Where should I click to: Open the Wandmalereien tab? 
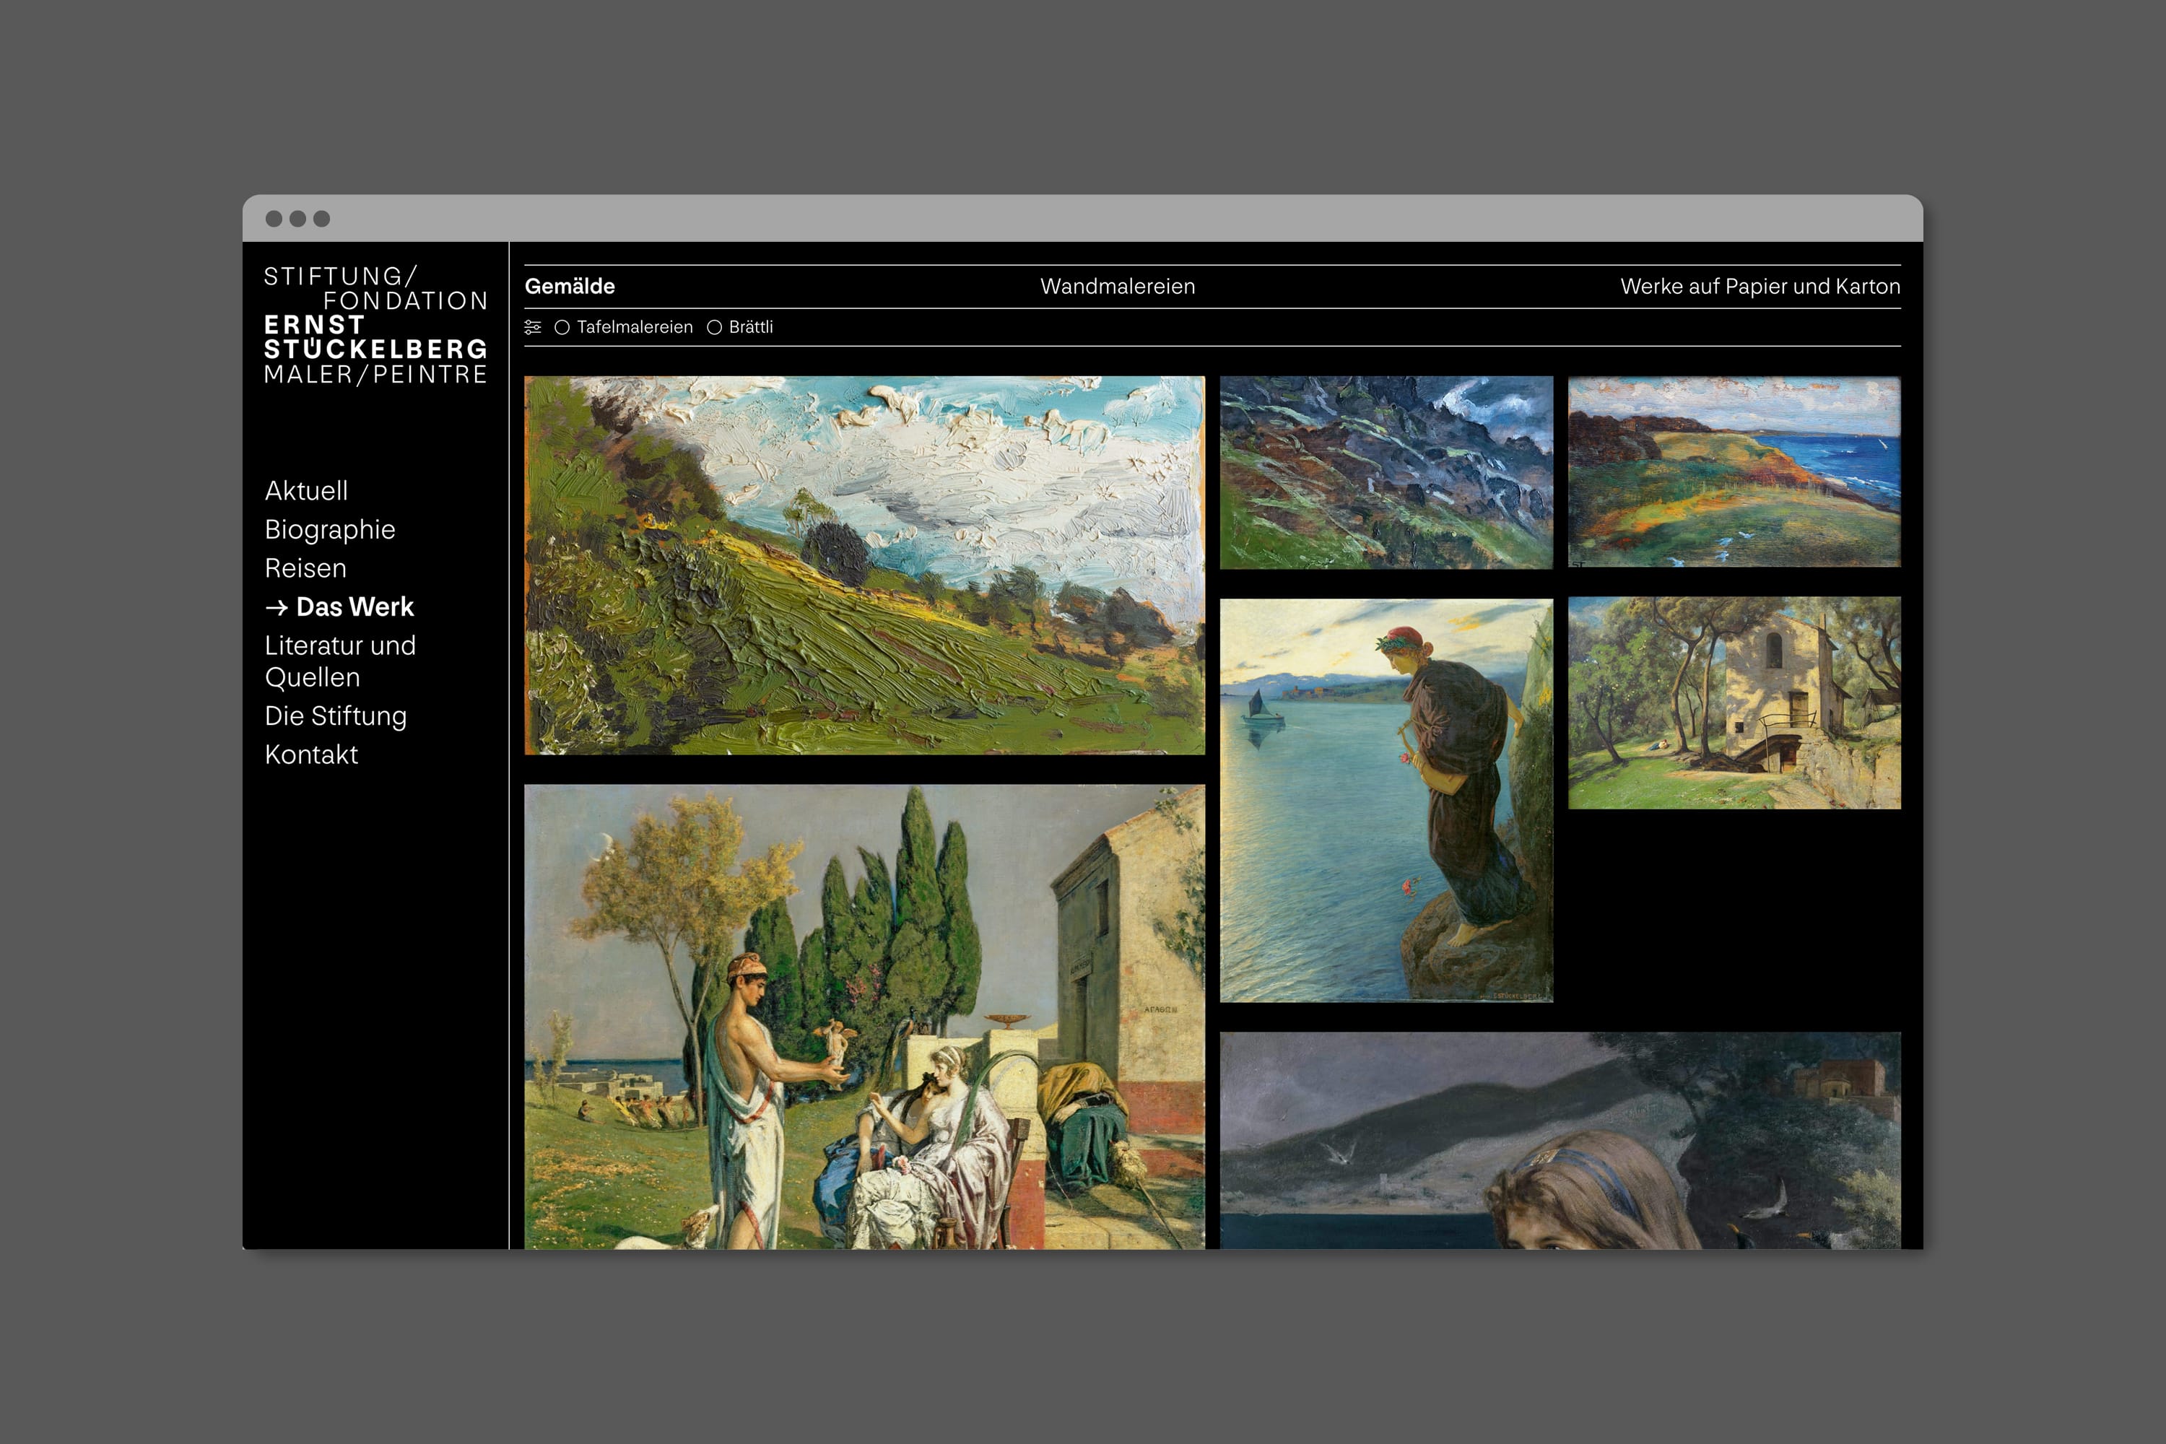click(1117, 287)
